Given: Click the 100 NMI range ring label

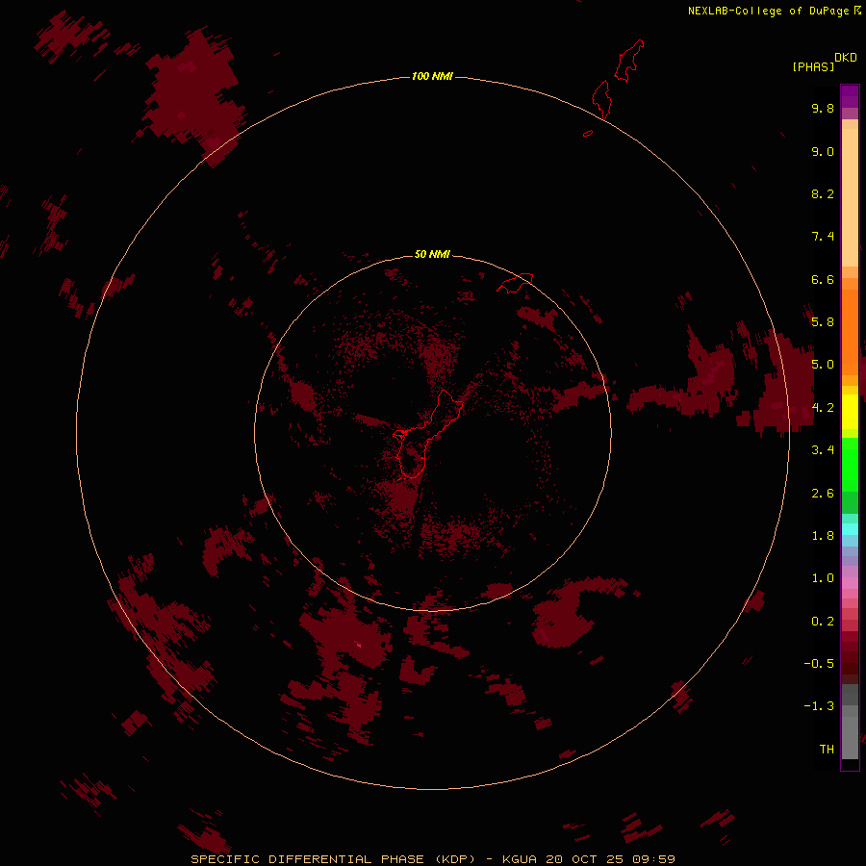Looking at the screenshot, I should coord(432,76).
